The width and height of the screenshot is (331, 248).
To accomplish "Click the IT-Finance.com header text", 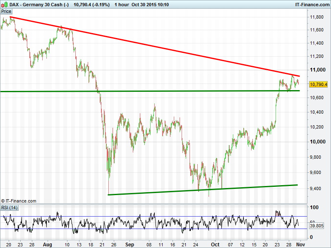I will [312, 5].
